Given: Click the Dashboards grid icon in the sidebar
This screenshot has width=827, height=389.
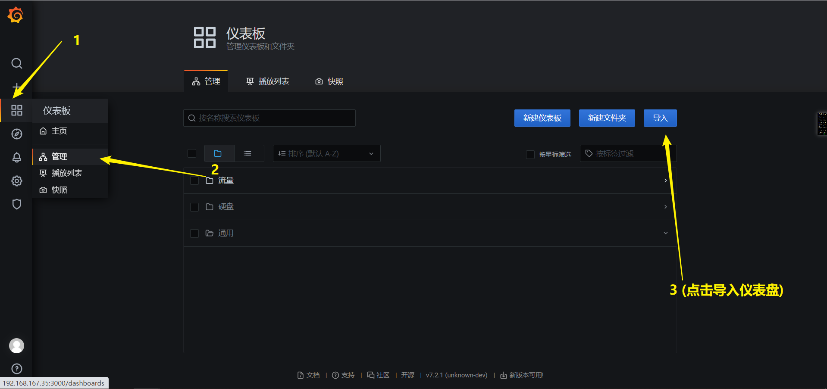Looking at the screenshot, I should point(16,110).
